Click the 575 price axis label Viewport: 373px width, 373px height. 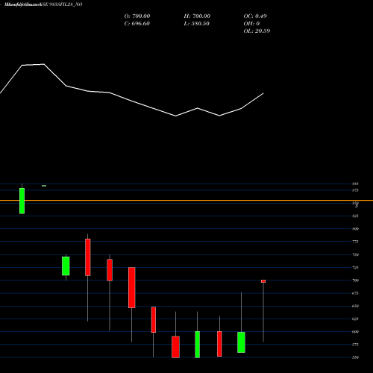click(355, 345)
